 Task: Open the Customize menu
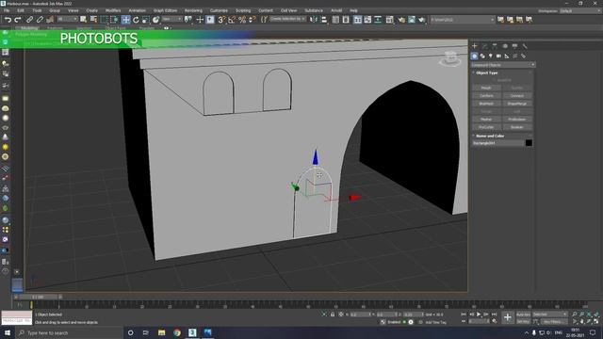coord(219,10)
